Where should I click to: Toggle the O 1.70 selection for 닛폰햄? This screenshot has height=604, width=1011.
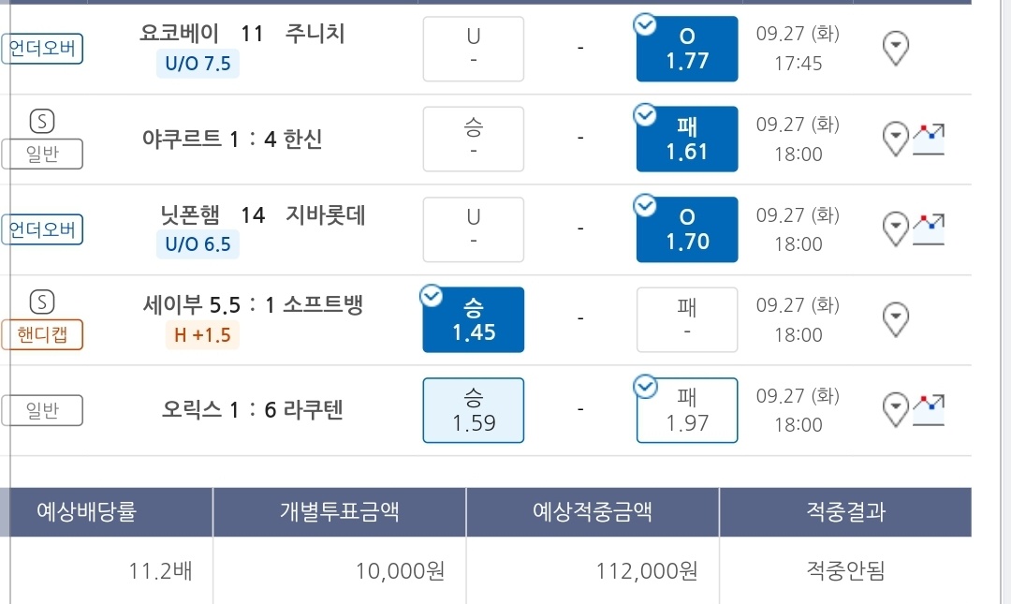pos(687,229)
